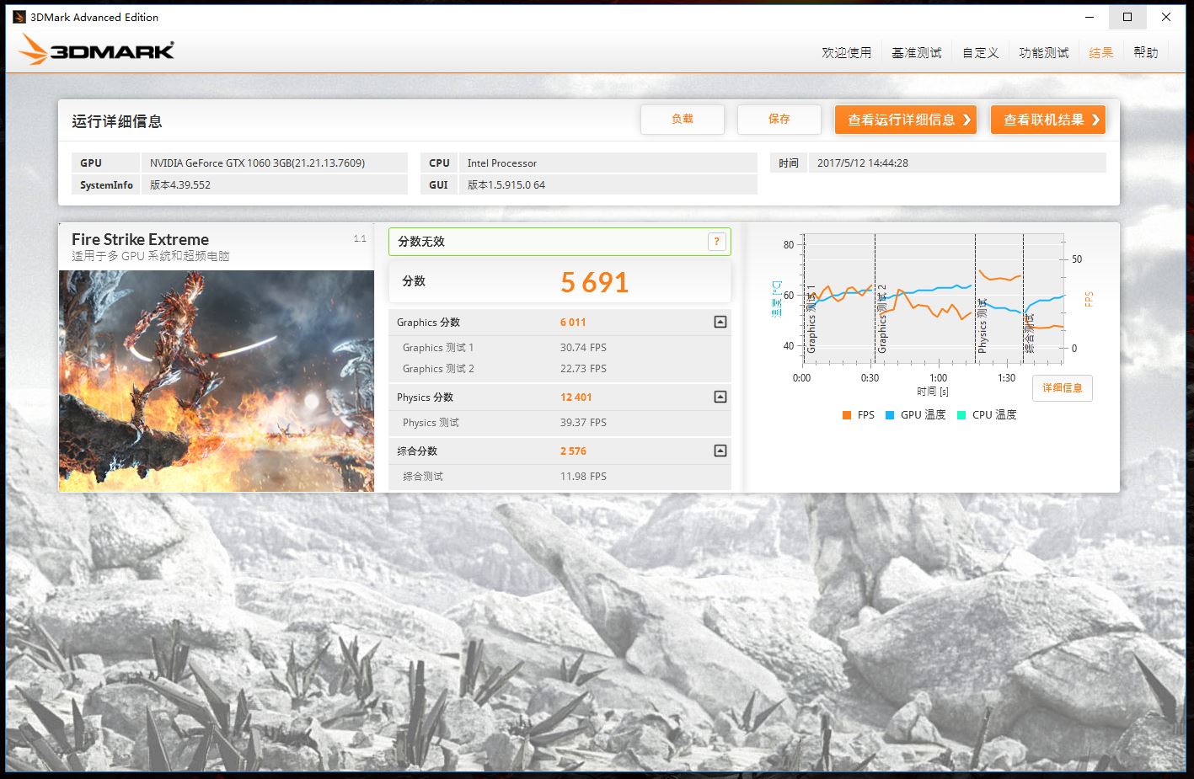Open the 基准测试 tab
The image size is (1194, 779).
916,51
